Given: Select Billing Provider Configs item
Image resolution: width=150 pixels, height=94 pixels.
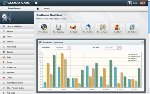Looking at the screenshot, I should (17, 88).
